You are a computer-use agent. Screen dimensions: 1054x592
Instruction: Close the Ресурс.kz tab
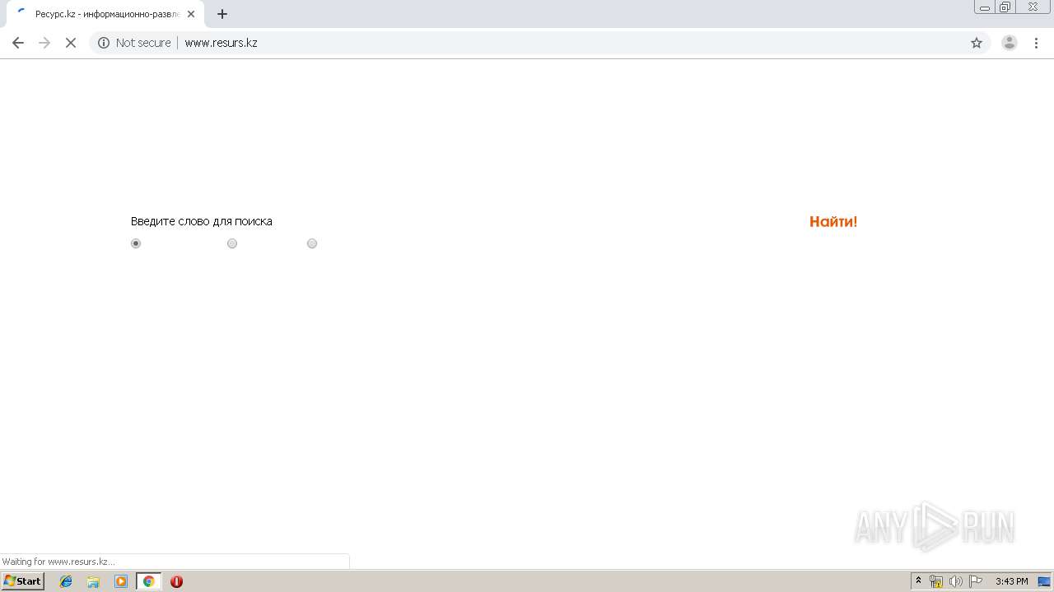click(191, 14)
